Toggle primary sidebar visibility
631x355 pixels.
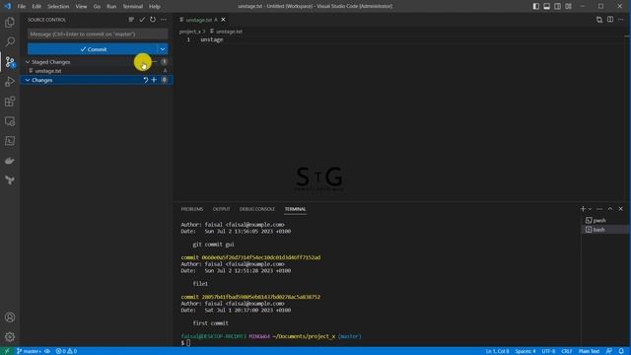(x=536, y=6)
